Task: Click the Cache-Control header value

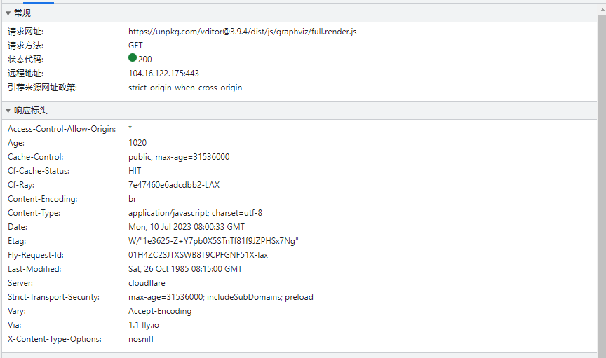Action: point(179,157)
